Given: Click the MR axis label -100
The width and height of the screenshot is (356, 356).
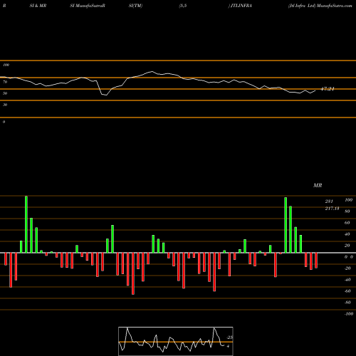Looking at the screenshot, I should click(349, 314).
